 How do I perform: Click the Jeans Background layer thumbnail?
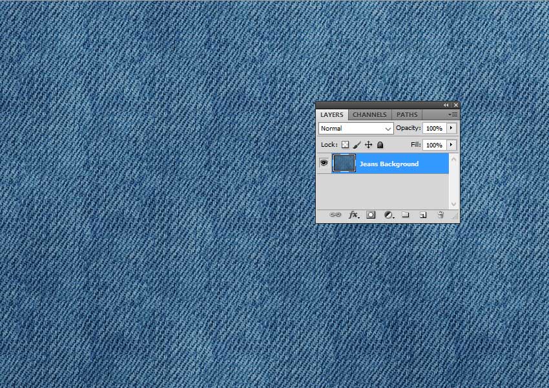[344, 163]
